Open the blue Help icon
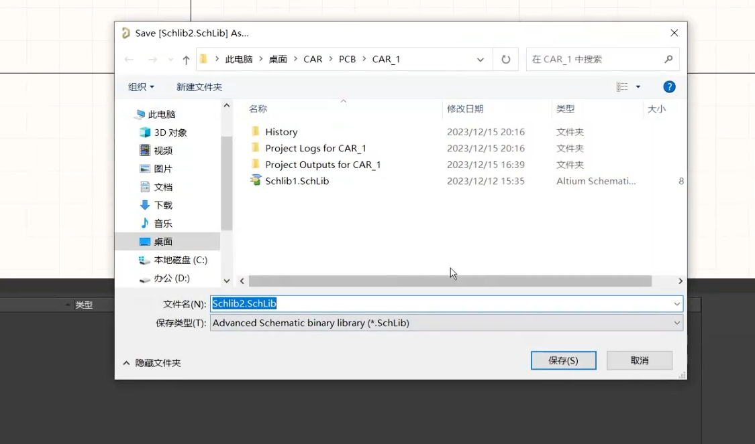This screenshot has width=755, height=444. click(x=669, y=86)
